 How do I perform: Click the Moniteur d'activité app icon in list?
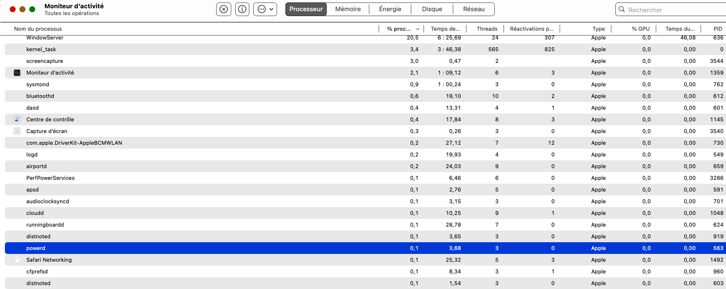click(x=17, y=73)
